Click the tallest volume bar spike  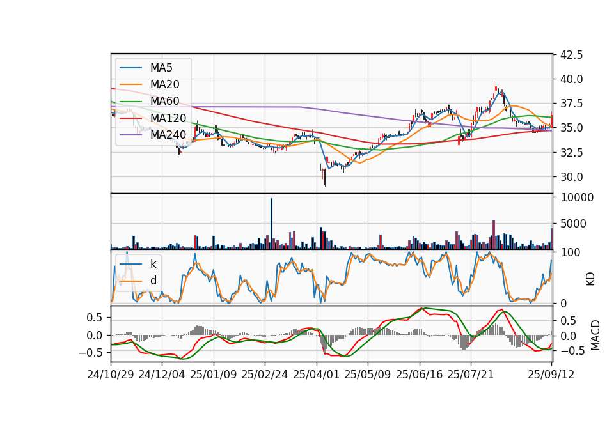click(271, 224)
